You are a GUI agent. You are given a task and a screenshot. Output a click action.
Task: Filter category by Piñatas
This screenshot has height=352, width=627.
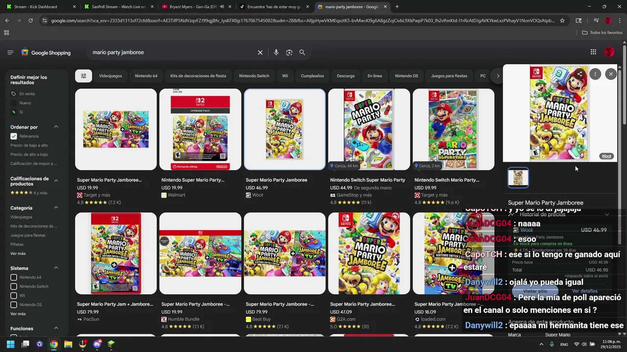tap(17, 244)
